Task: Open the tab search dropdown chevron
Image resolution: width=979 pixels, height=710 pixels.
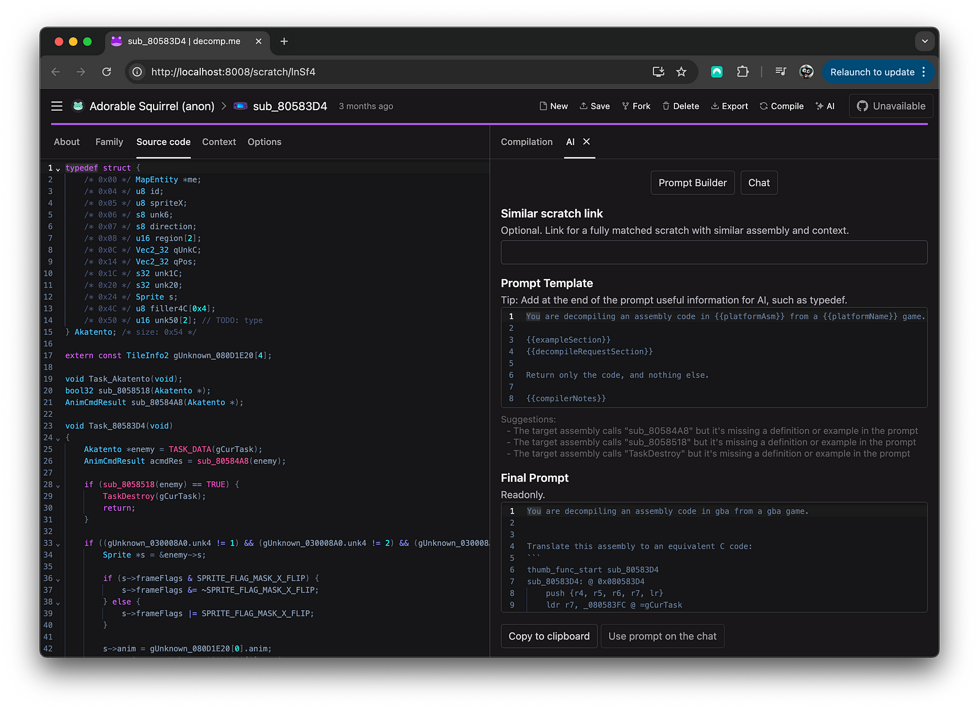Action: point(925,41)
